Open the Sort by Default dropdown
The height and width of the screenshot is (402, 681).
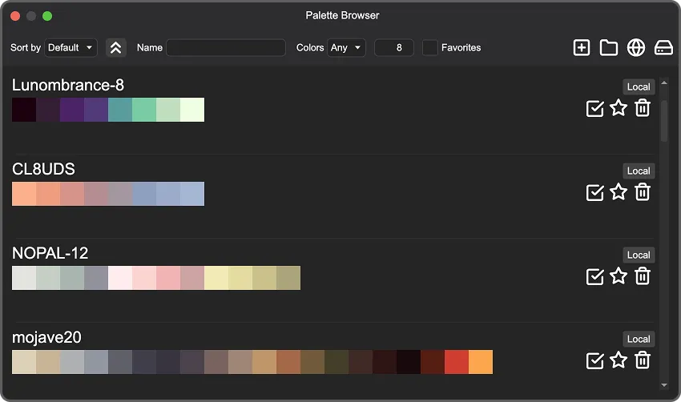click(x=71, y=48)
